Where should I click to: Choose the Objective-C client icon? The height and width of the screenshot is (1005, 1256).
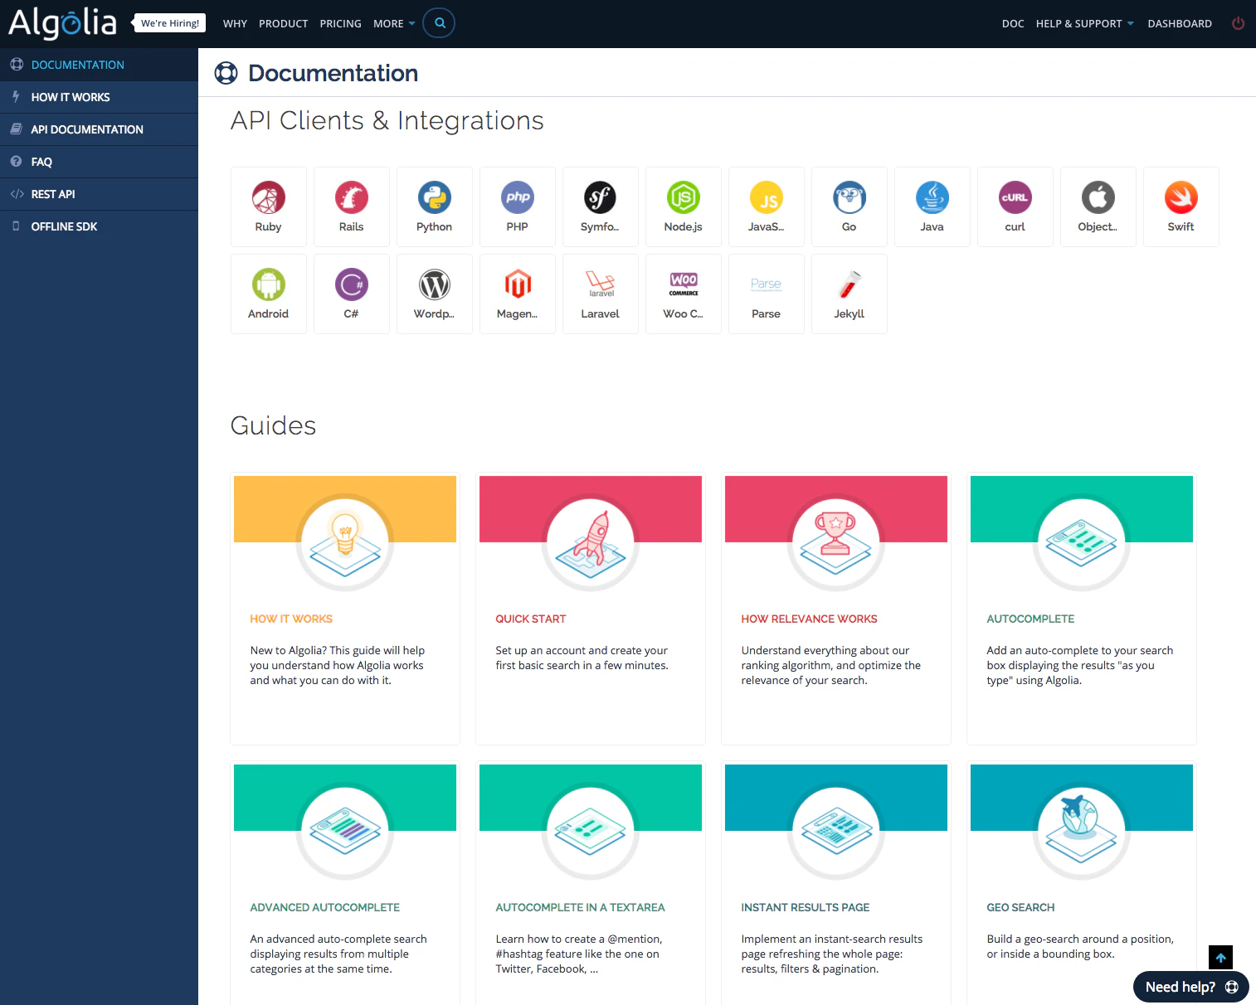[1098, 198]
